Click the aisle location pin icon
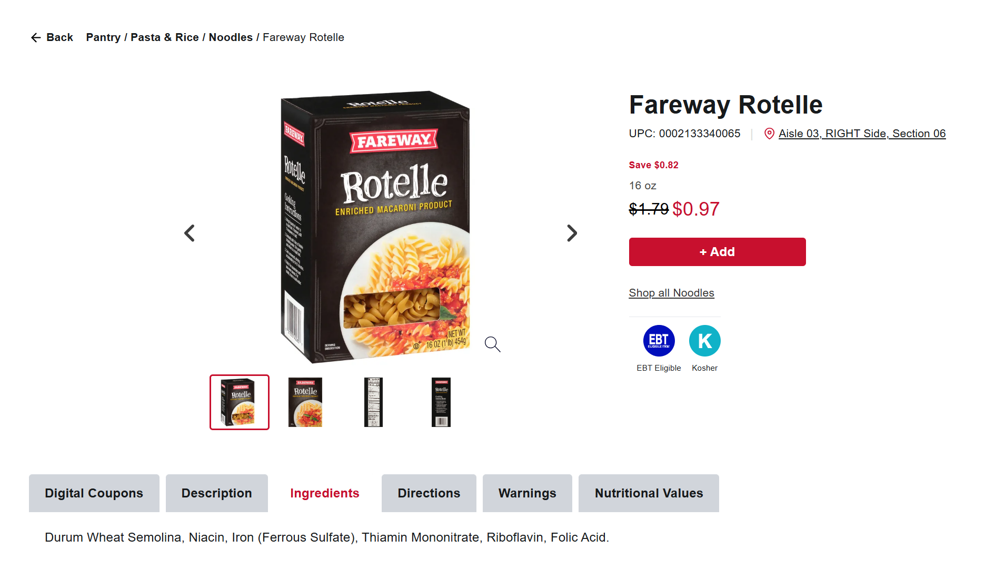The height and width of the screenshot is (570, 985). pyautogui.click(x=769, y=134)
